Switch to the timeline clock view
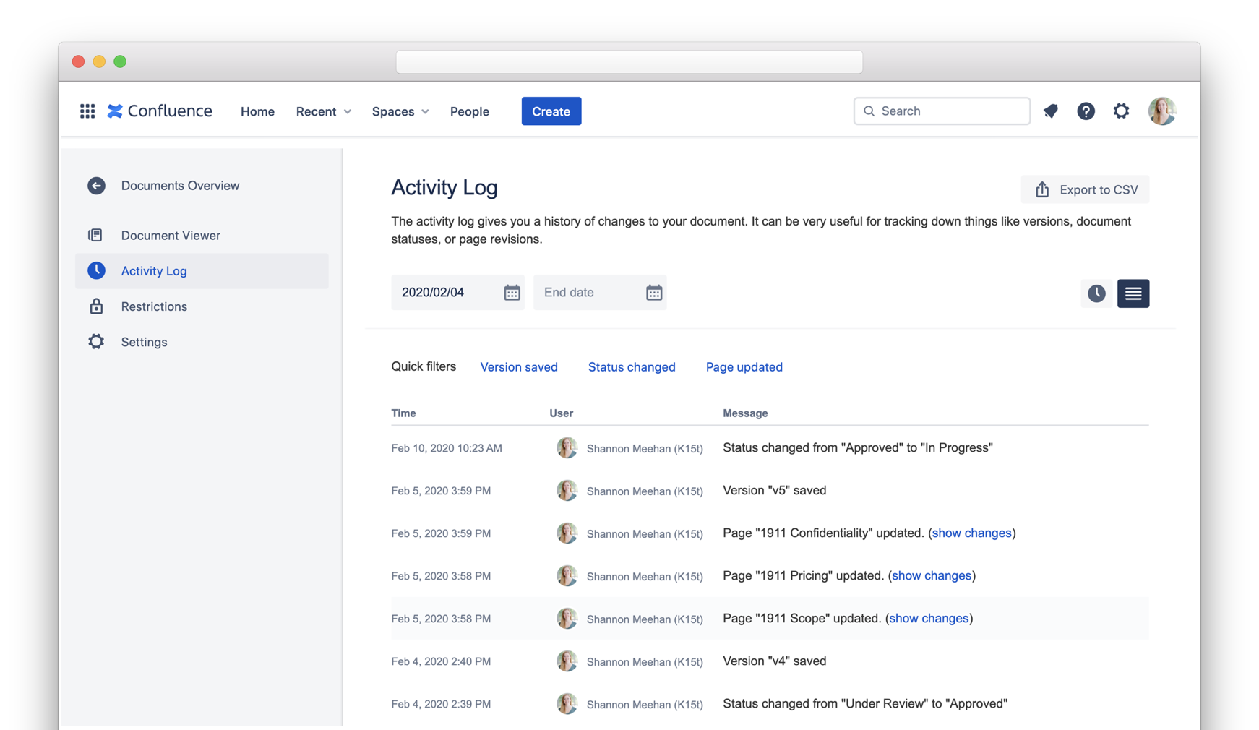1259x730 pixels. point(1096,293)
